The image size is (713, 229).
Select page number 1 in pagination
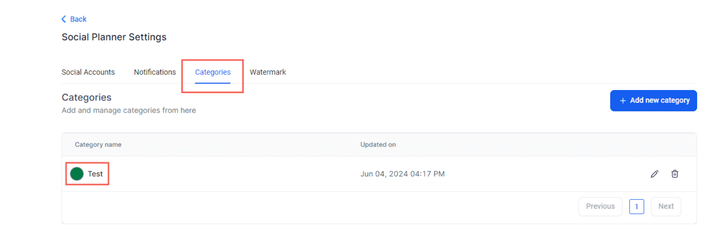(636, 207)
